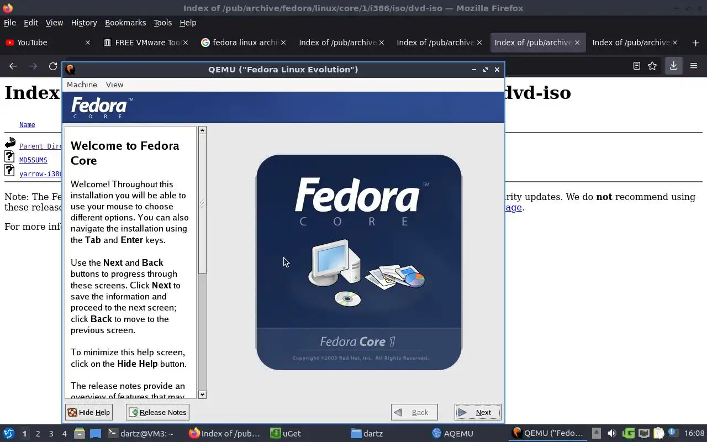Open a new Firefox tab with plus icon
Viewport: 707px width, 442px height.
tap(695, 43)
